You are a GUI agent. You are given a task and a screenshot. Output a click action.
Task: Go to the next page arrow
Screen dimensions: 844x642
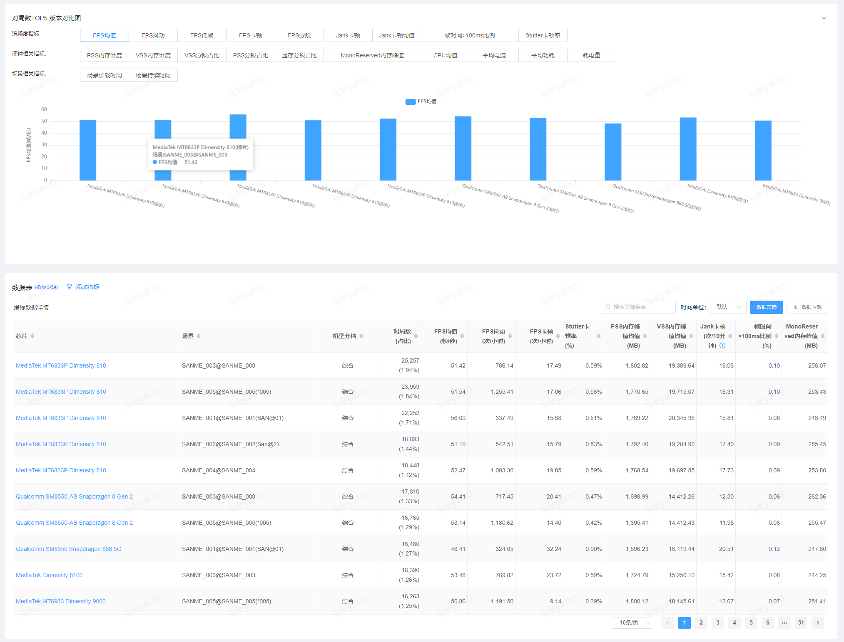point(817,622)
